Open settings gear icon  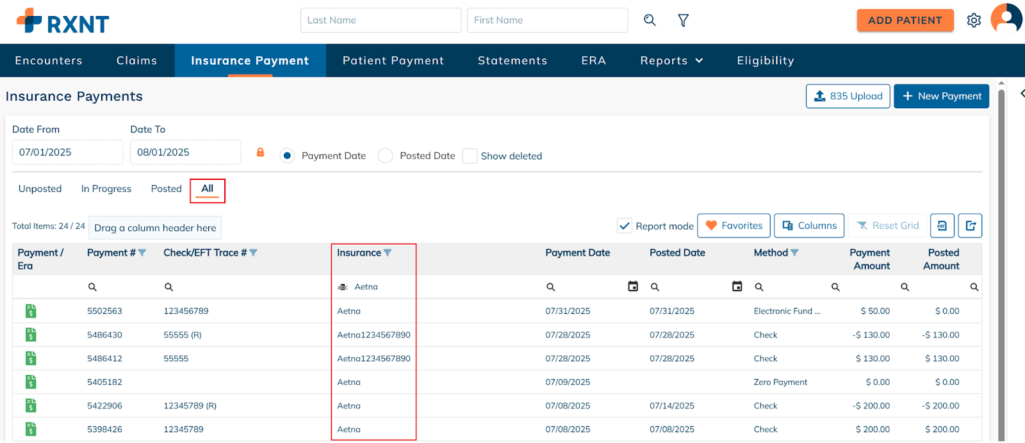(974, 20)
